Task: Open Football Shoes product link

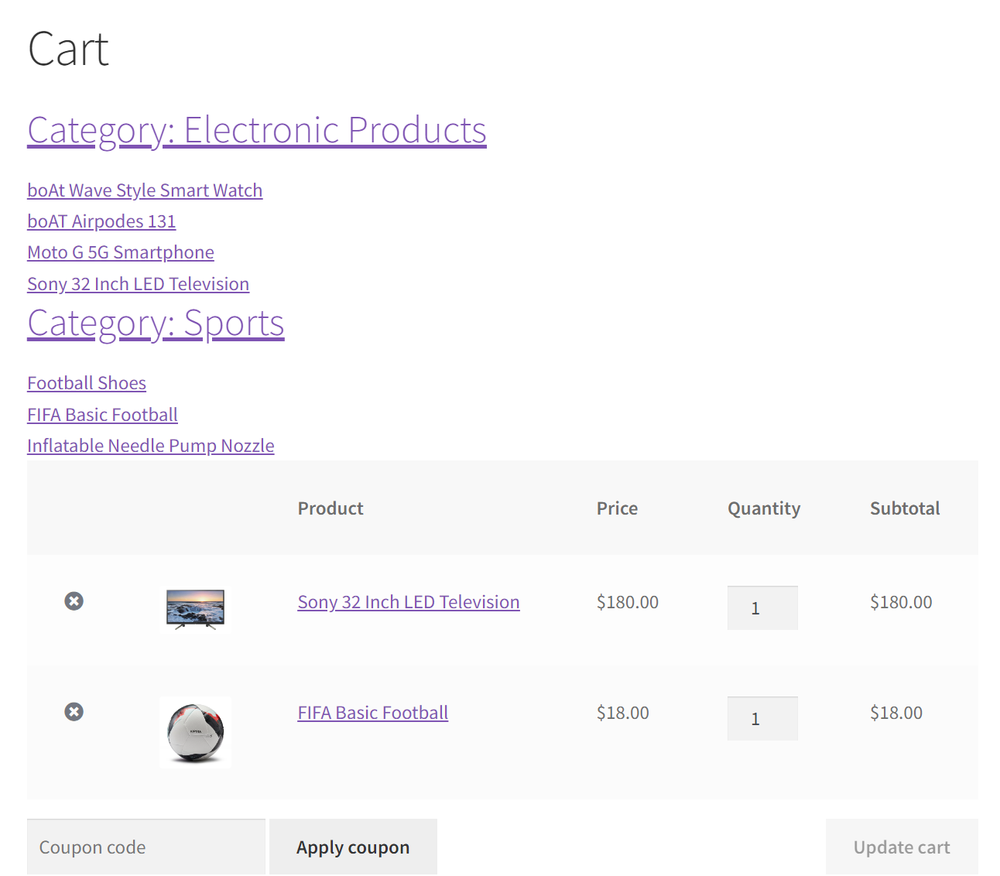Action: tap(87, 383)
